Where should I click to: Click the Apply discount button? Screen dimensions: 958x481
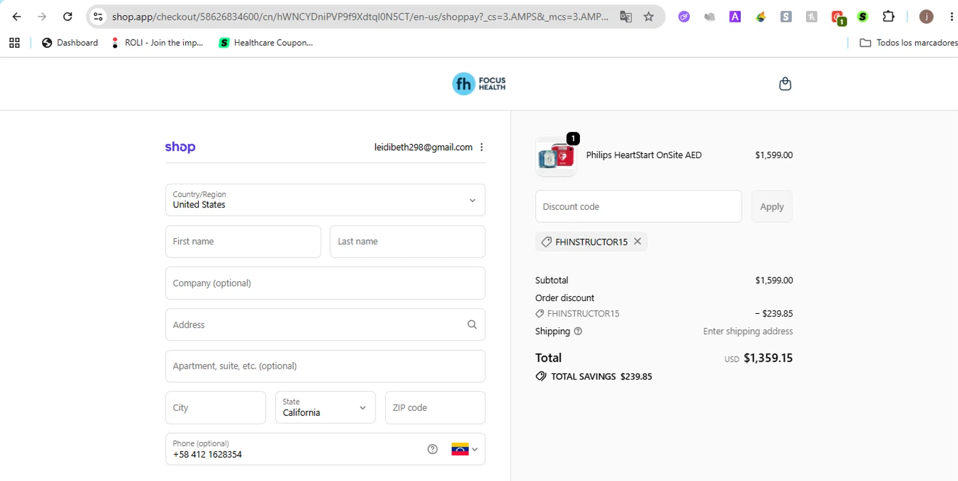pyautogui.click(x=772, y=207)
